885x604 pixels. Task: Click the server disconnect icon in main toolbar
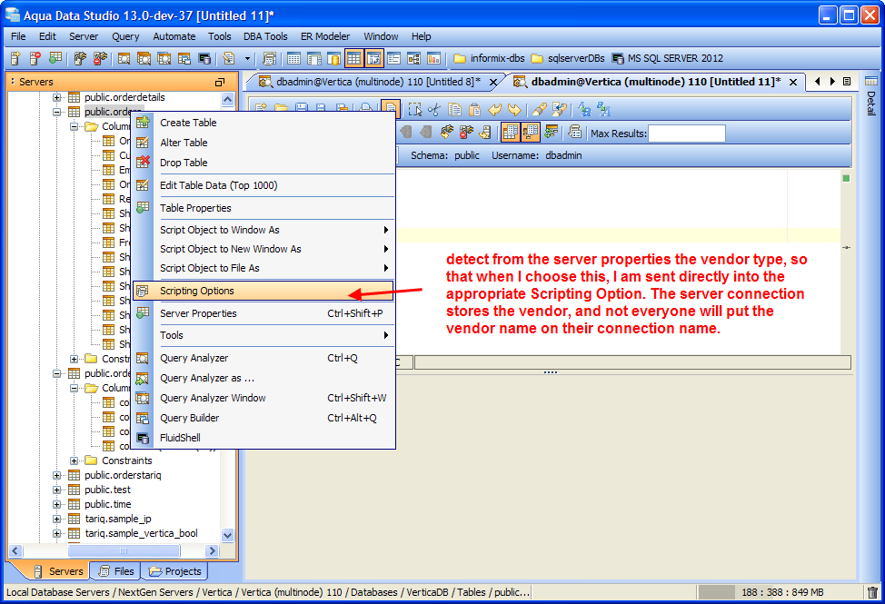(100, 58)
